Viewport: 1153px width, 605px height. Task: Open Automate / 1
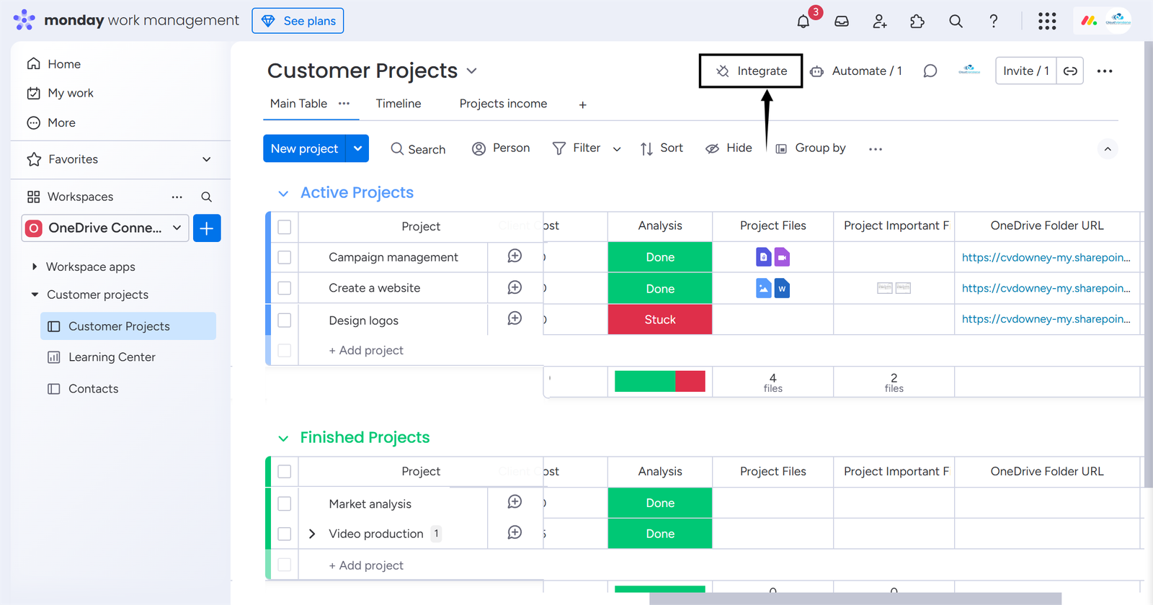[856, 71]
